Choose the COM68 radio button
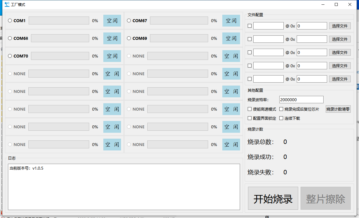The width and height of the screenshot is (359, 218). (10, 38)
